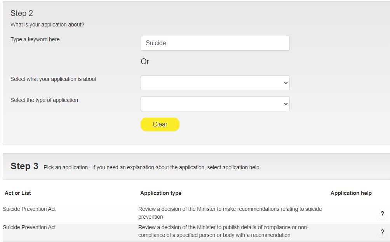Screen dimensions: 390x242
Task: Click the second Suicide Prevention Act cell above the table bottom
Action: coord(29,227)
